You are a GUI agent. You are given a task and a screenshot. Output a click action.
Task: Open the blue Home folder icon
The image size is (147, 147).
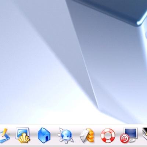pos(44,135)
